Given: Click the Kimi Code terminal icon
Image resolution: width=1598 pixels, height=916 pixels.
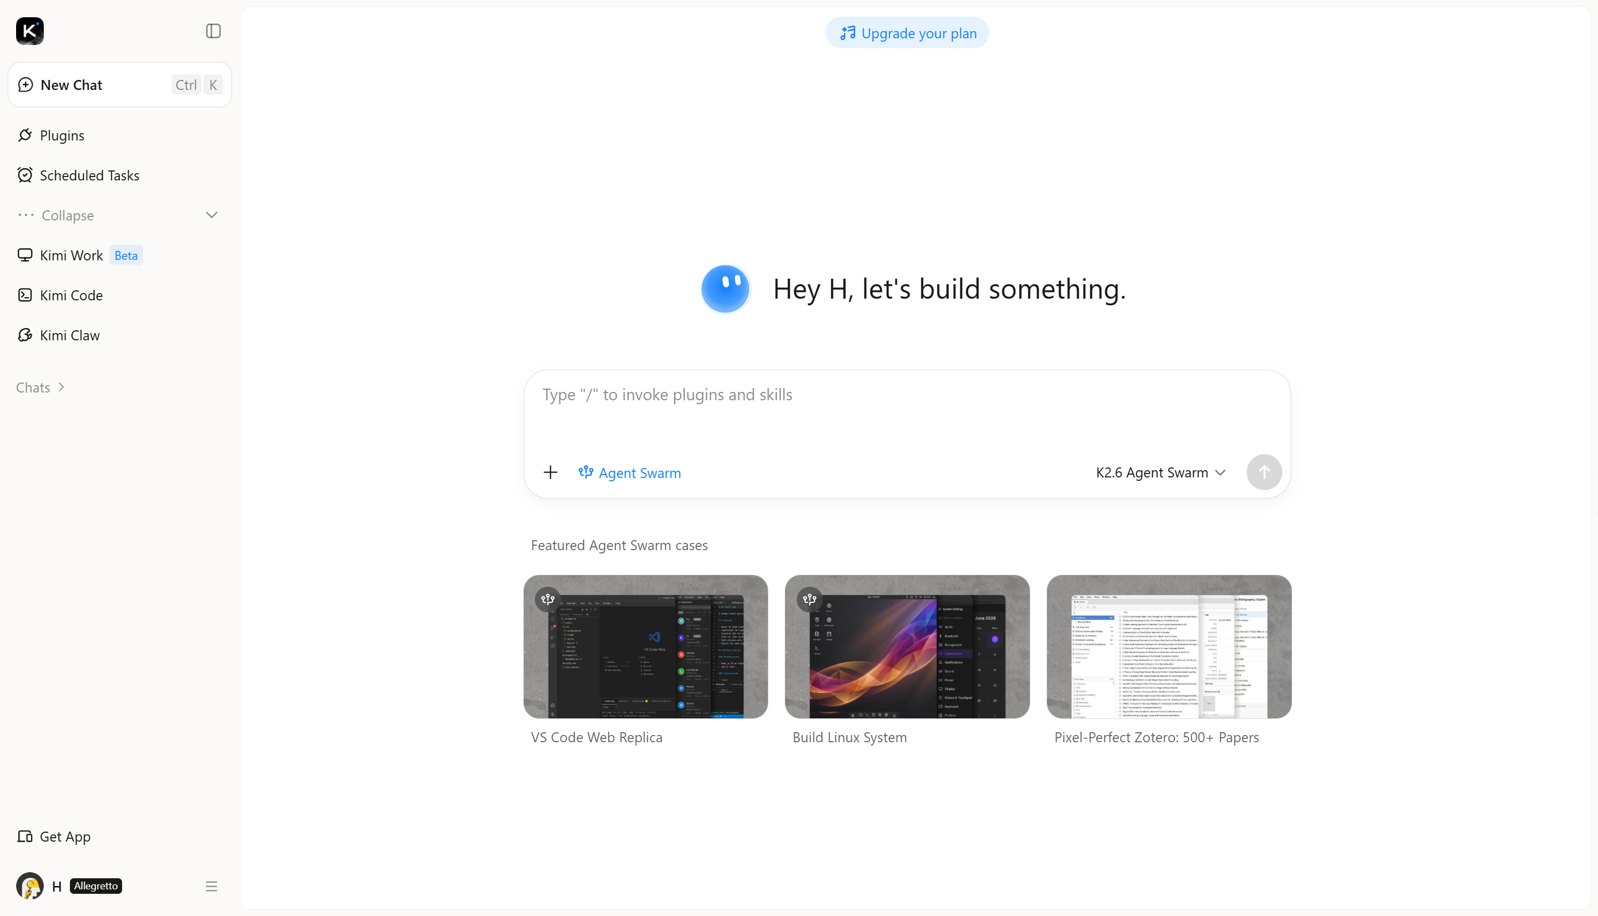Looking at the screenshot, I should tap(25, 295).
